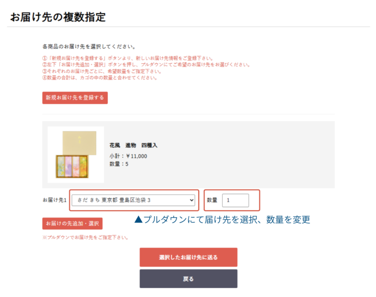Screen dimensions: 376x297
Task: Click the お届け先1 label
Action: point(55,200)
